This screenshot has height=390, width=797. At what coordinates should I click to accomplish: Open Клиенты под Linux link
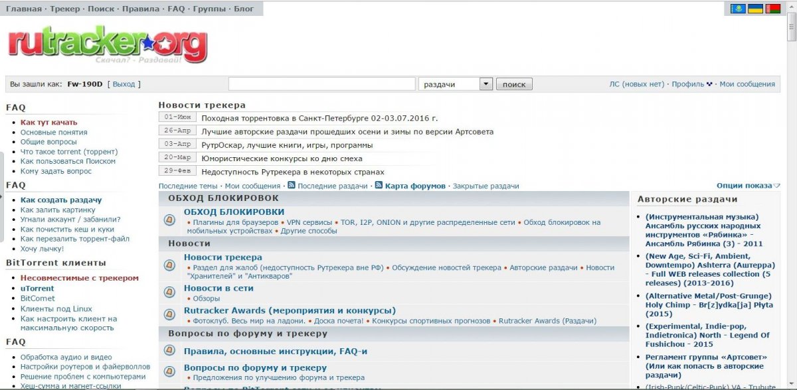pos(56,308)
